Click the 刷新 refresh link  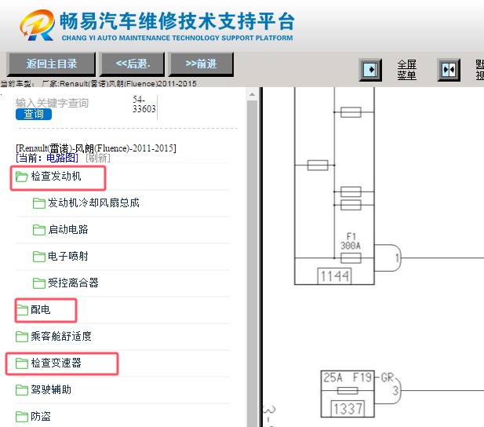98,158
